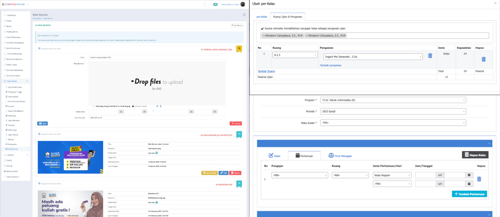
Task: Delete the Jalur Prestasi banner
Action: point(235,173)
